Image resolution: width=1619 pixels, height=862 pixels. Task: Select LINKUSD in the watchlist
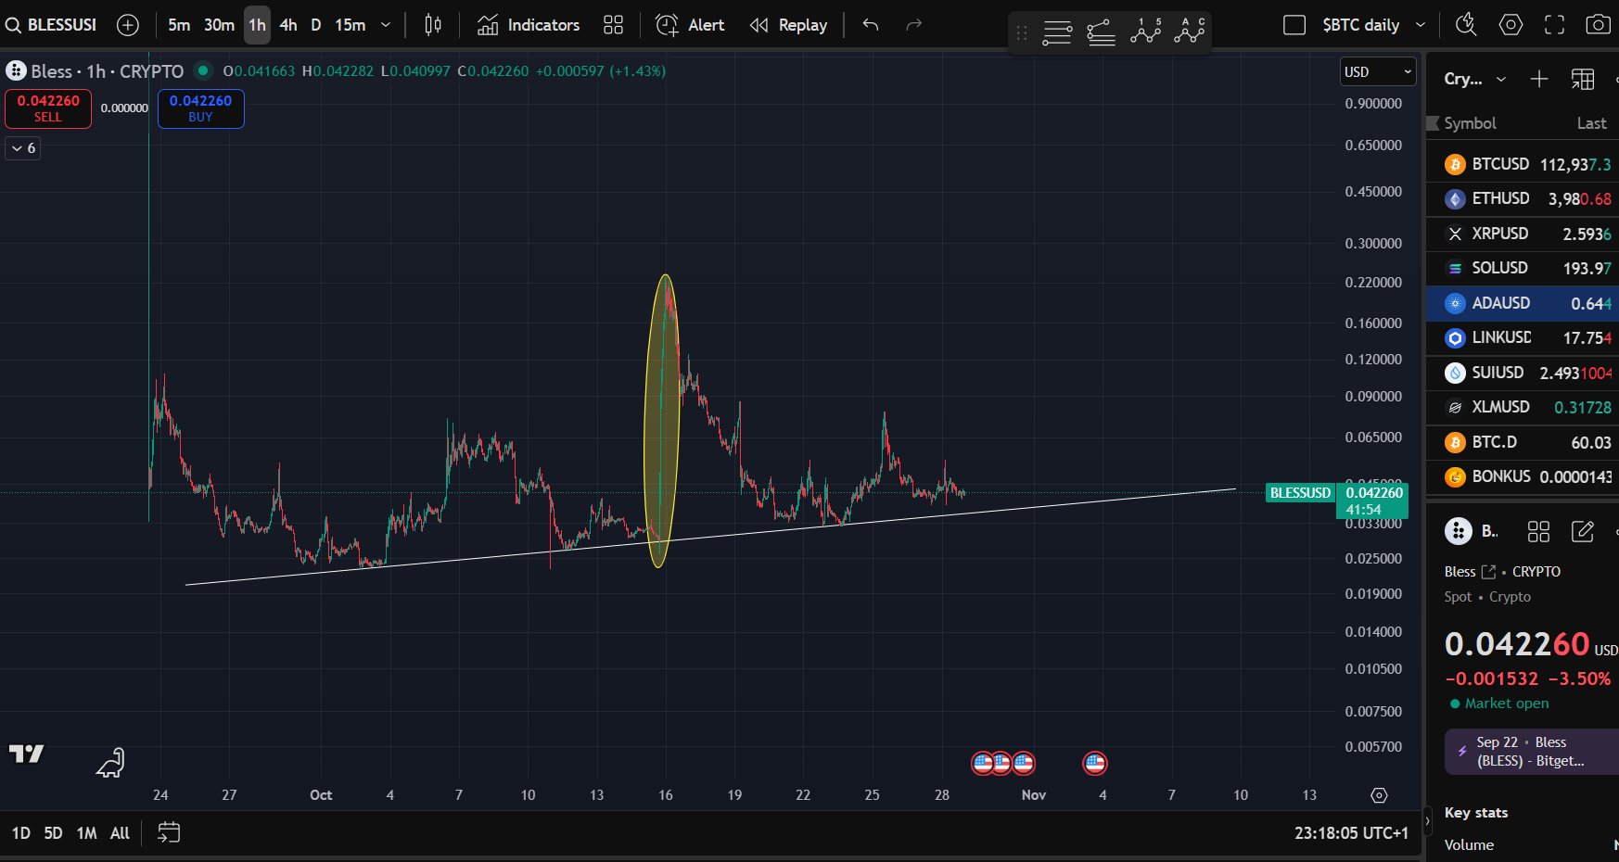[x=1523, y=337]
